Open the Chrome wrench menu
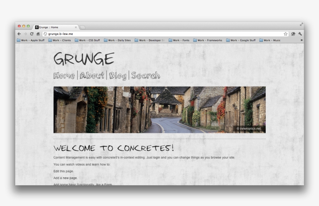The height and width of the screenshot is (206, 319). point(300,34)
